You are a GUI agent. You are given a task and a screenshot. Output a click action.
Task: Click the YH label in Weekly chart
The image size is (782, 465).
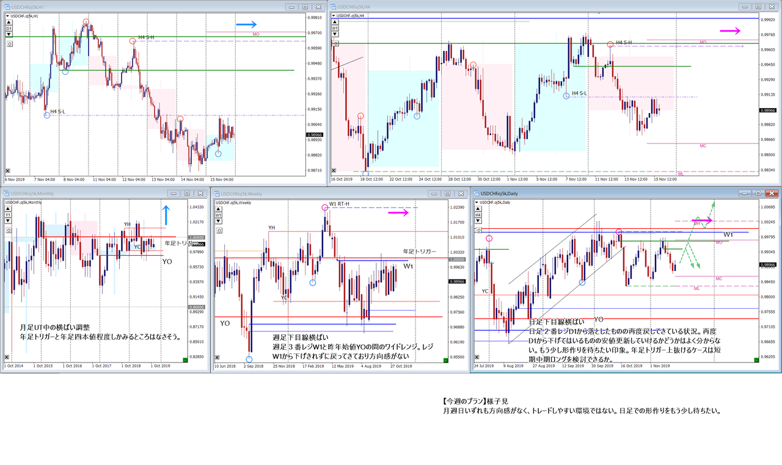[272, 228]
